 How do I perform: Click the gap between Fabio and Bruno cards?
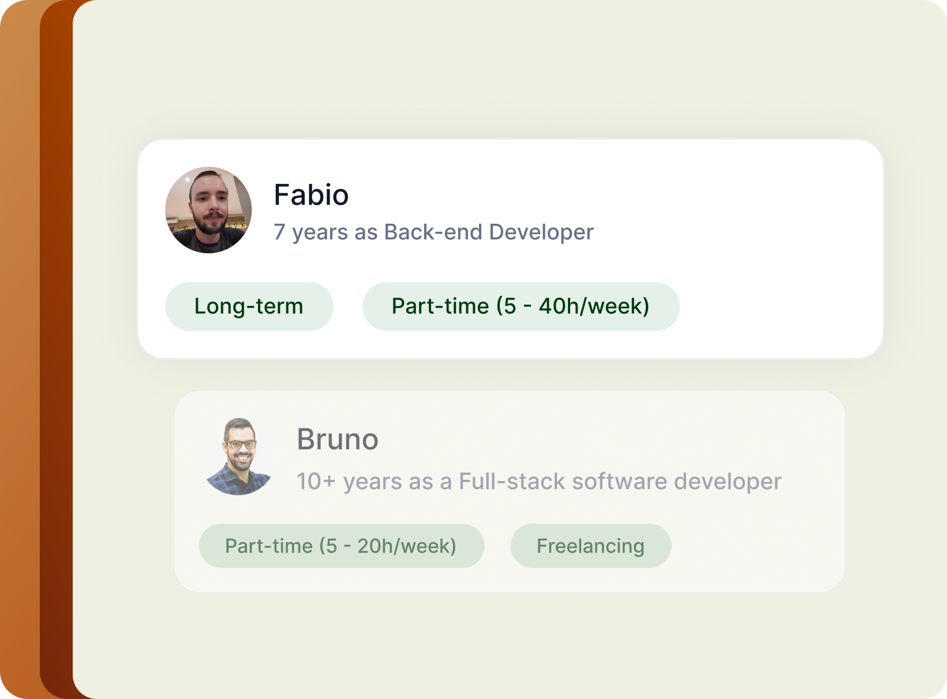508,375
